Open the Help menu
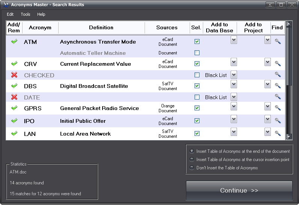The image size is (299, 205). click(x=41, y=14)
